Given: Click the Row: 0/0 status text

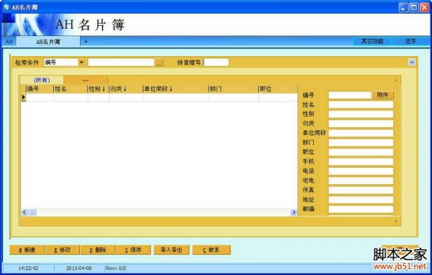Looking at the screenshot, I should pyautogui.click(x=116, y=268).
